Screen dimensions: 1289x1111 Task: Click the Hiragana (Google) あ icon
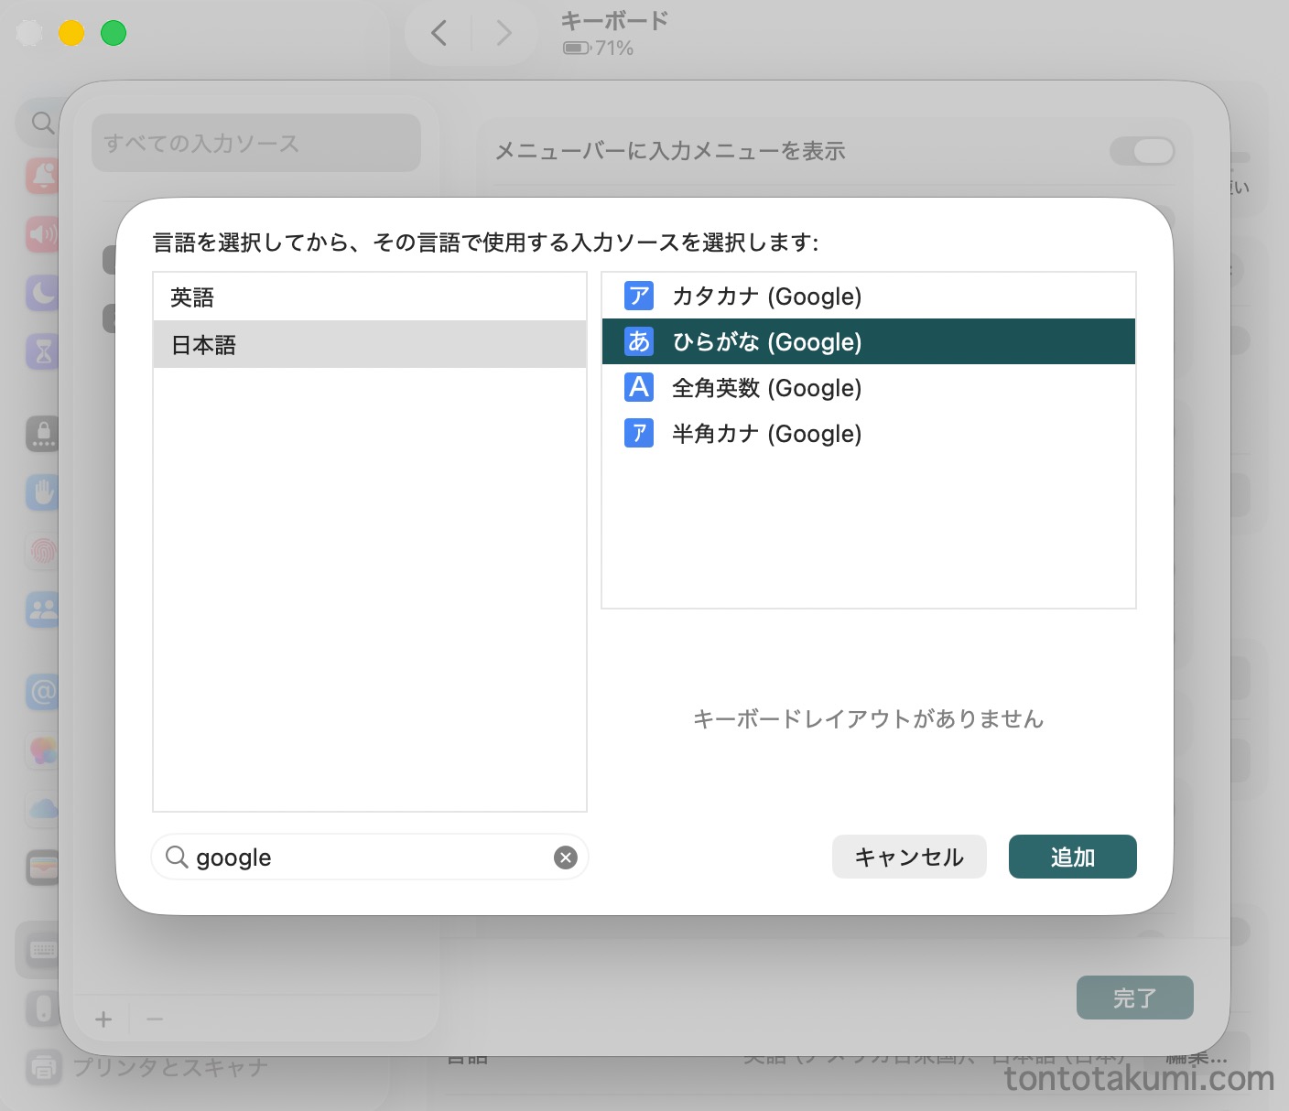pos(638,341)
